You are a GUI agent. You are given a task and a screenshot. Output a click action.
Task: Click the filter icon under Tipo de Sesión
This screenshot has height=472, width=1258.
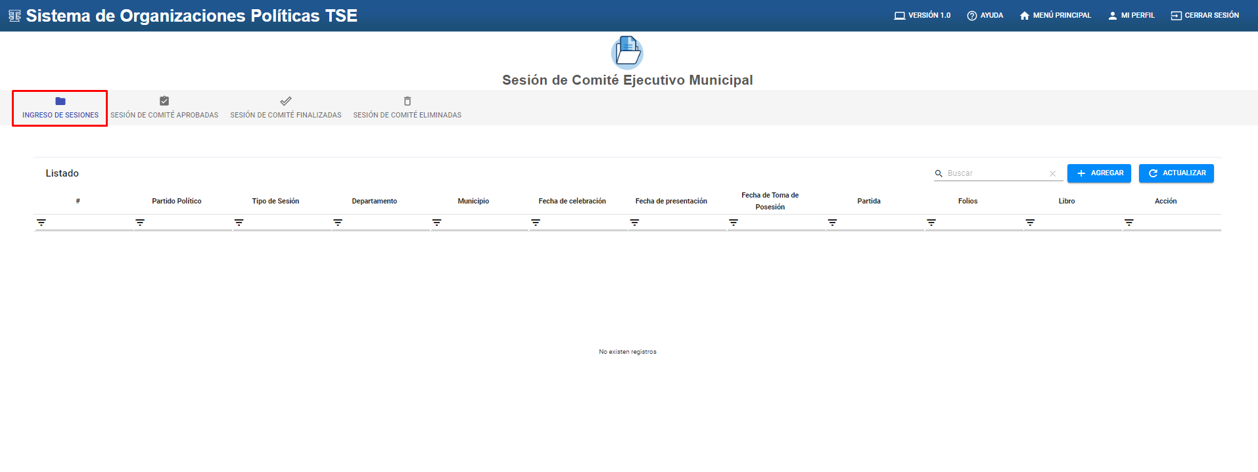point(239,223)
